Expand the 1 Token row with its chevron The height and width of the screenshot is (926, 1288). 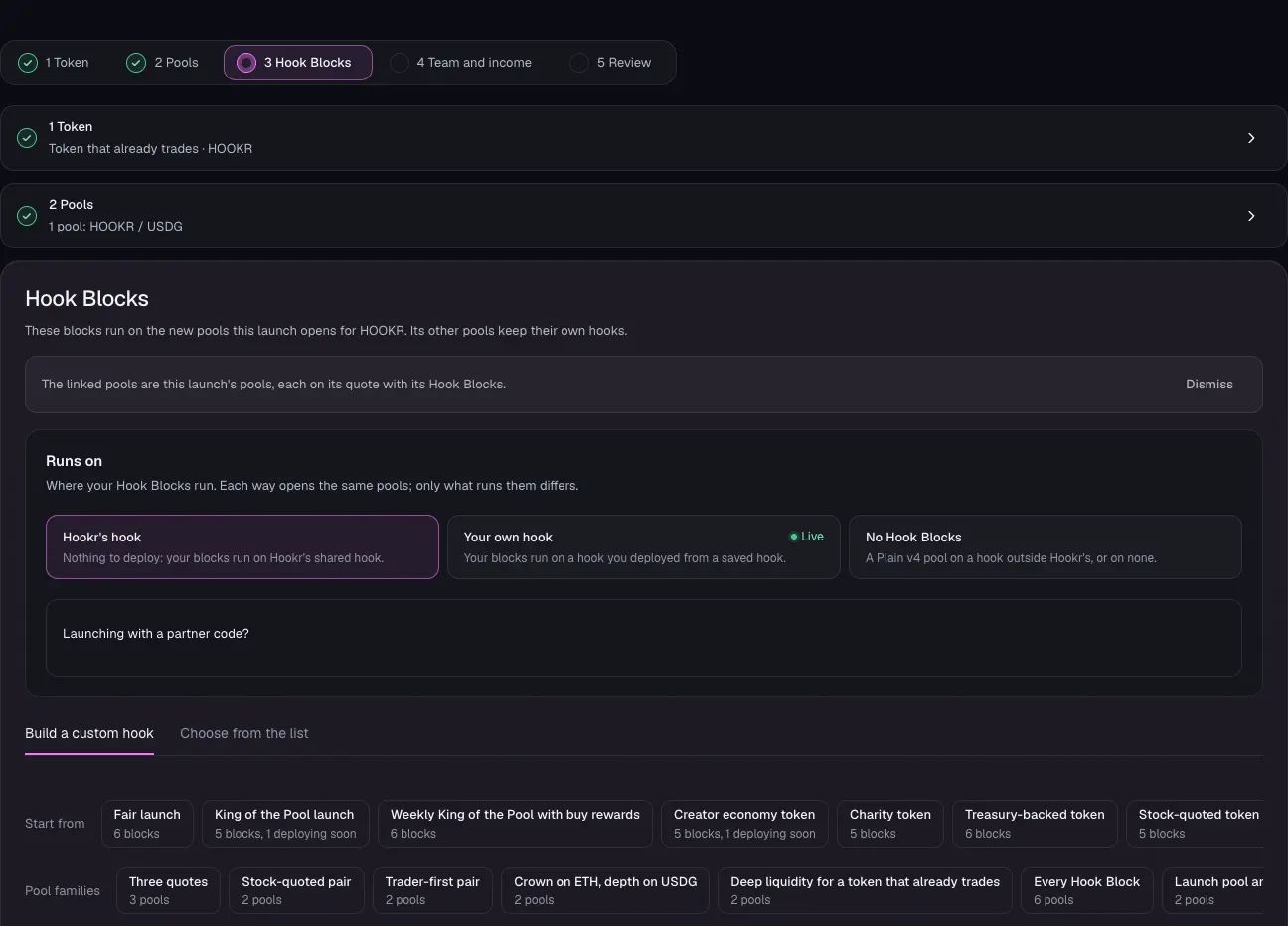coord(1251,138)
